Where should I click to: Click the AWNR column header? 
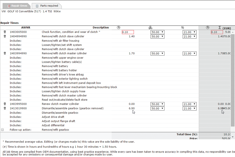pos(26,28)
